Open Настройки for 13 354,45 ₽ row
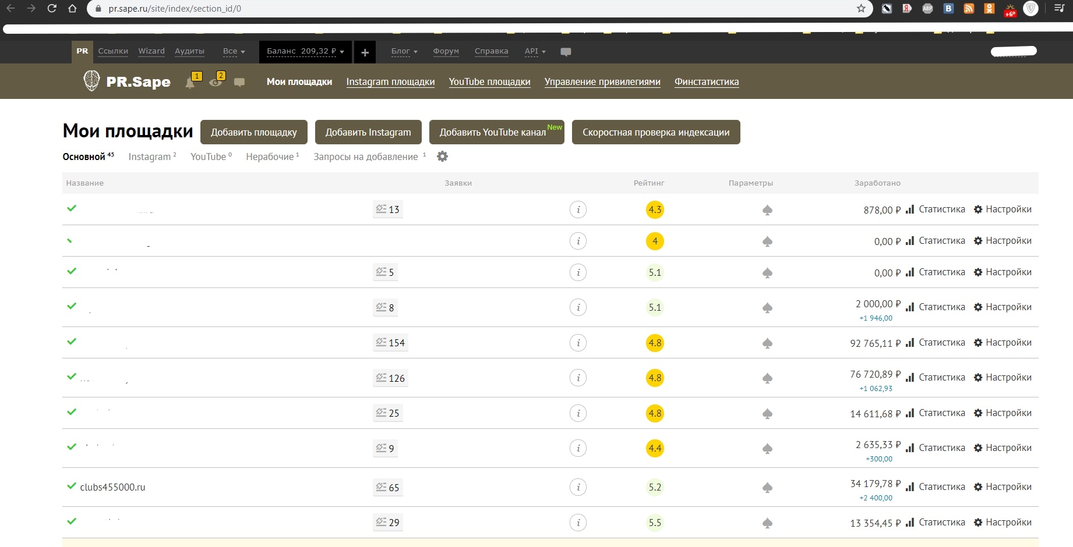Viewport: 1073px width, 547px height. [1003, 523]
